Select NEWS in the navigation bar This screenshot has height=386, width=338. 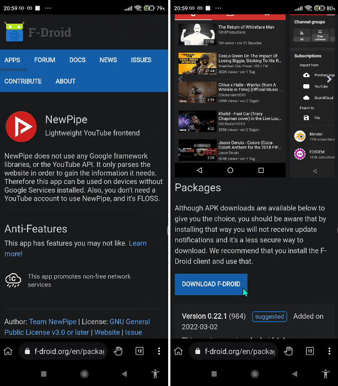point(108,60)
